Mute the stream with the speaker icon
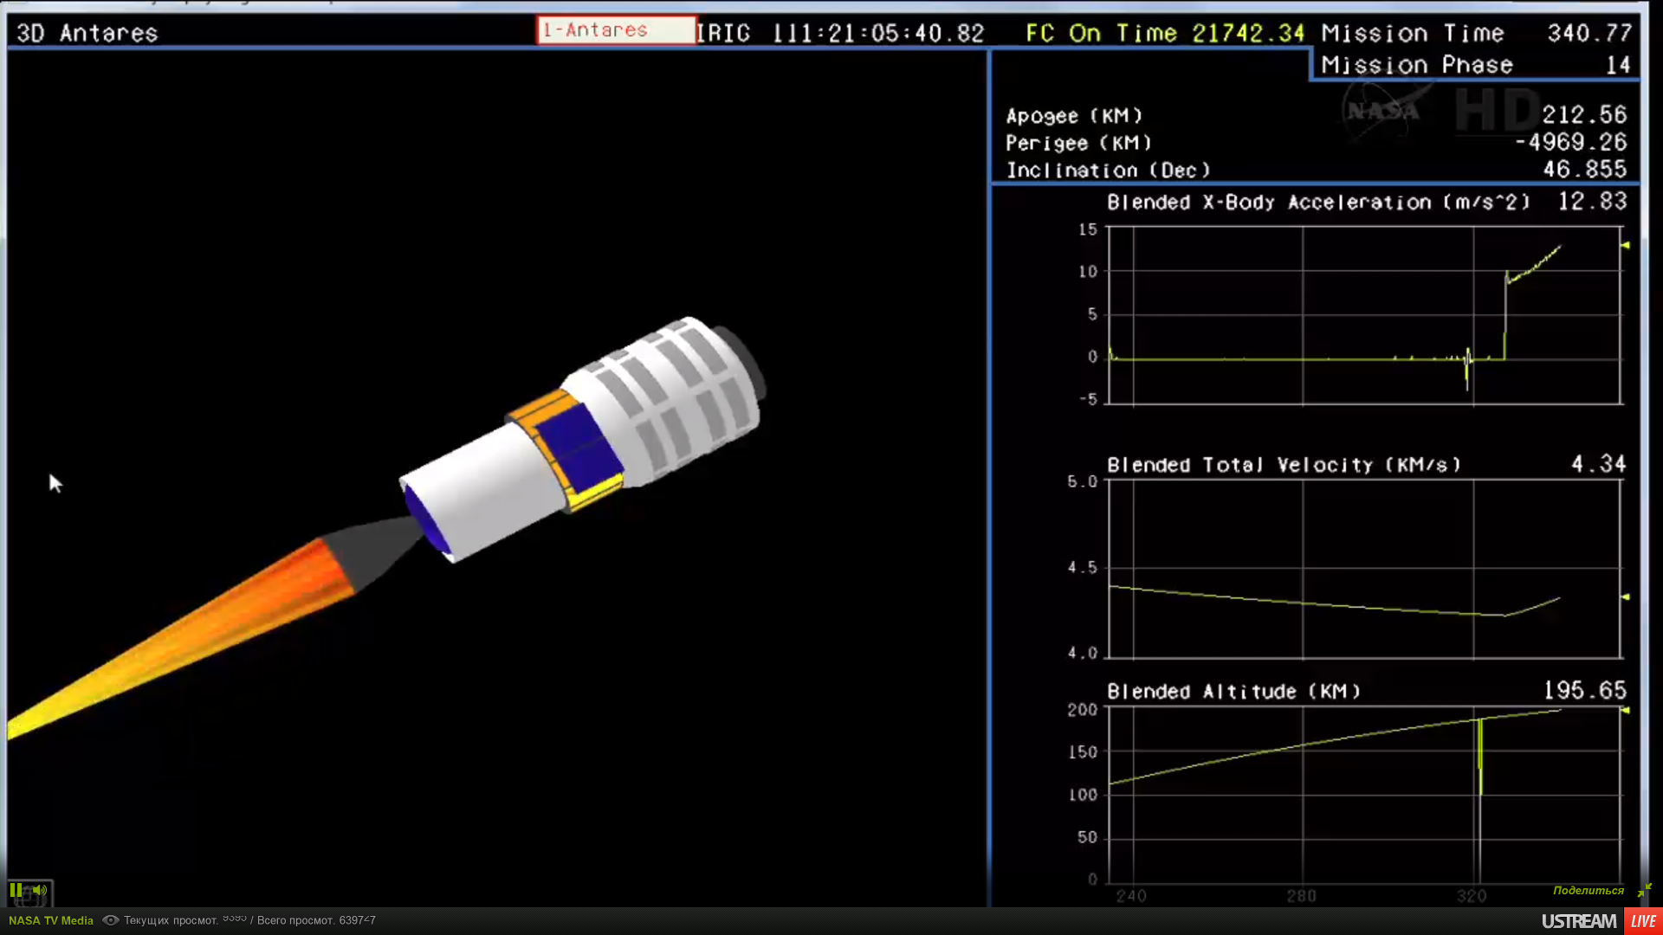Image resolution: width=1663 pixels, height=935 pixels. point(40,890)
